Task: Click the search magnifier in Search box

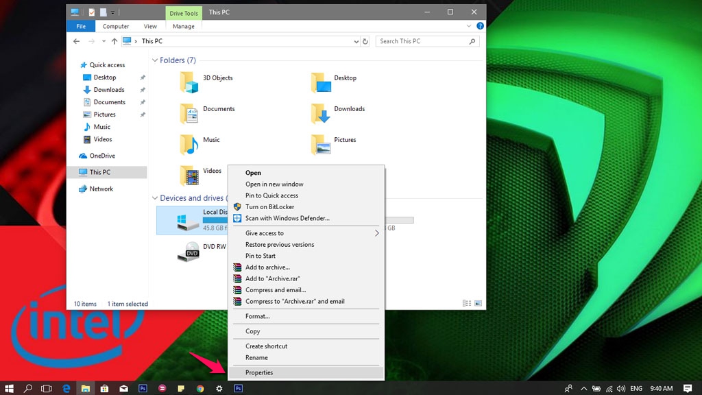Action: 472,41
